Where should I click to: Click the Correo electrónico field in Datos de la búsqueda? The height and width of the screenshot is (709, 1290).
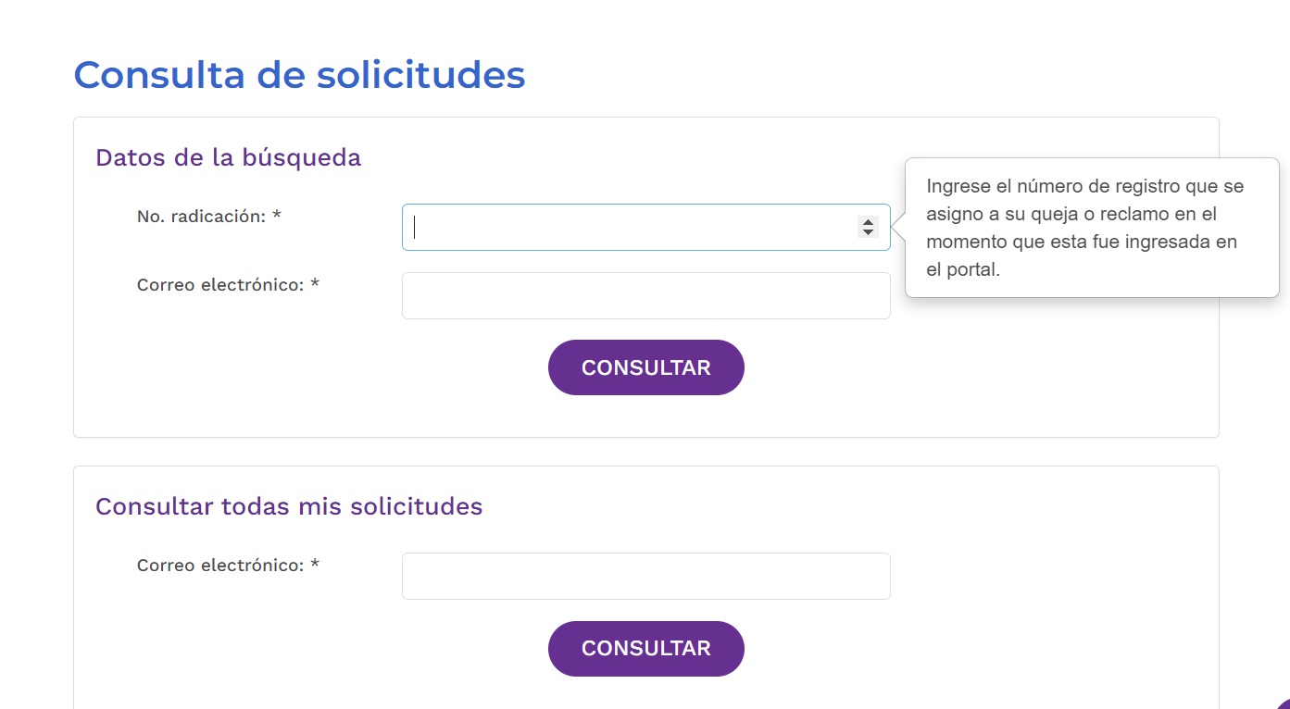pyautogui.click(x=645, y=295)
